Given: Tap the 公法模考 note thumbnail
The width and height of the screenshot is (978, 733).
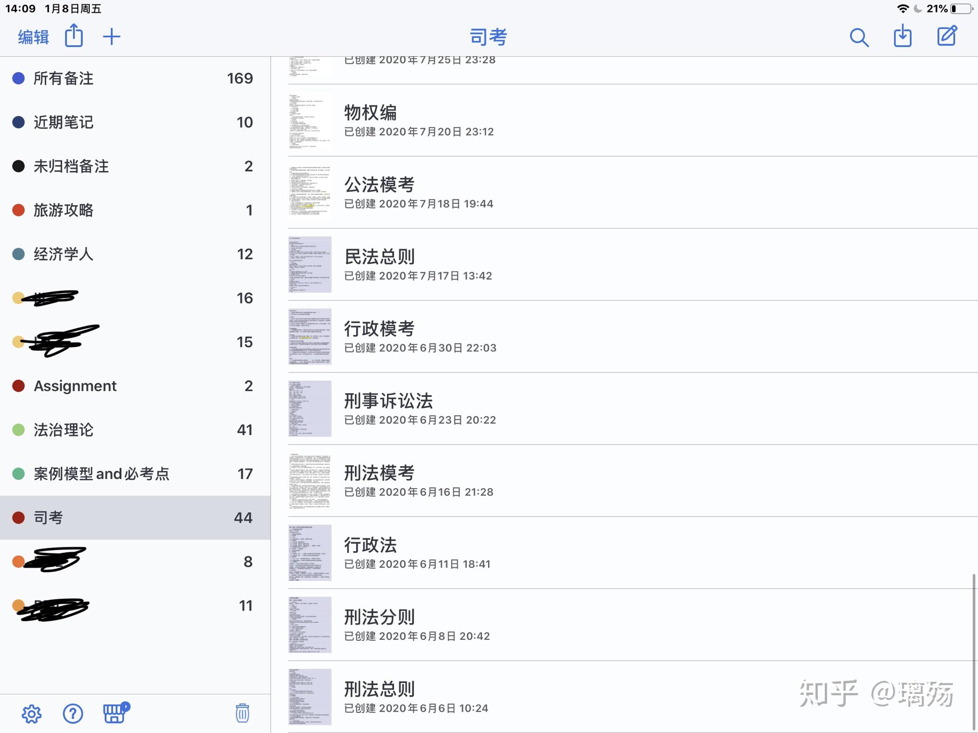Looking at the screenshot, I should 310,192.
